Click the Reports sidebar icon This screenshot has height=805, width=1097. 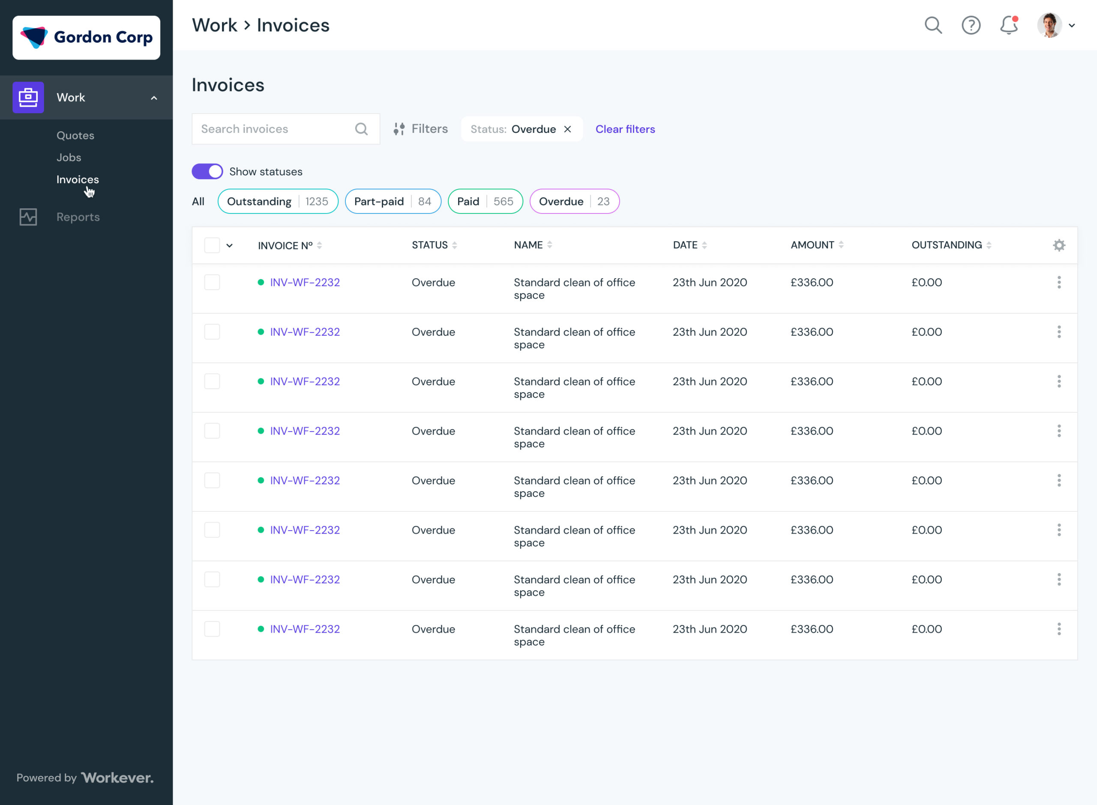click(x=29, y=216)
